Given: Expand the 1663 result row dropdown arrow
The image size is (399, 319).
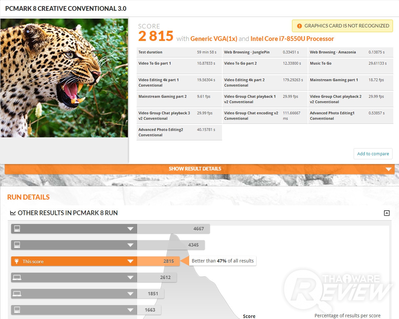Looking at the screenshot, I should pyautogui.click(x=130, y=310).
